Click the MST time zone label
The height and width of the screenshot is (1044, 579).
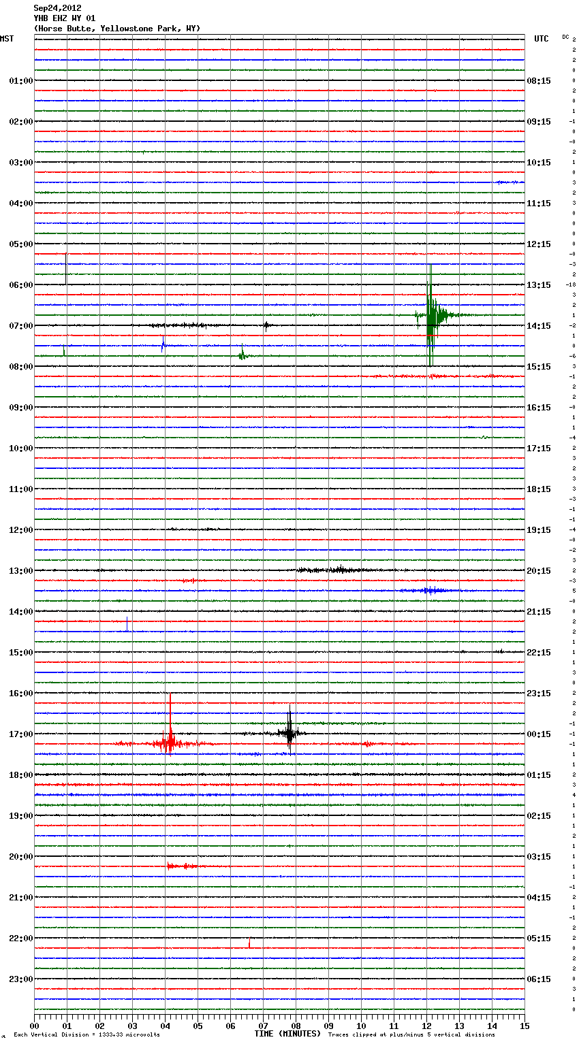click(7, 39)
